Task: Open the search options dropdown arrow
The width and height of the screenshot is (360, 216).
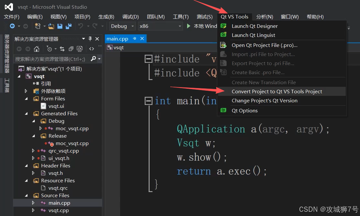Action: [99, 59]
